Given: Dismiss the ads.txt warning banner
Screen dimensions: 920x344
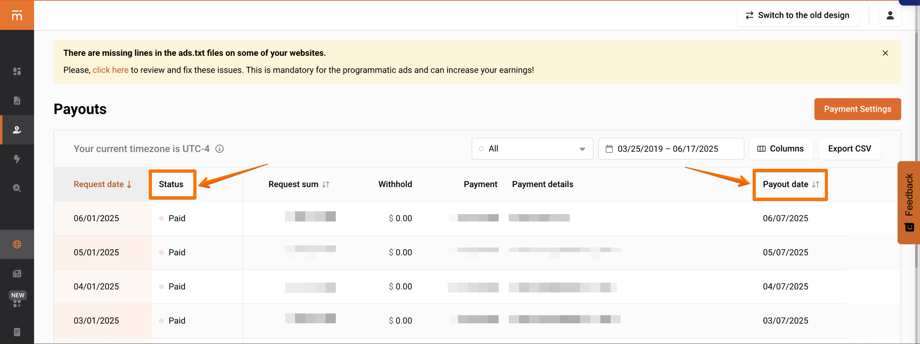Looking at the screenshot, I should coord(885,53).
